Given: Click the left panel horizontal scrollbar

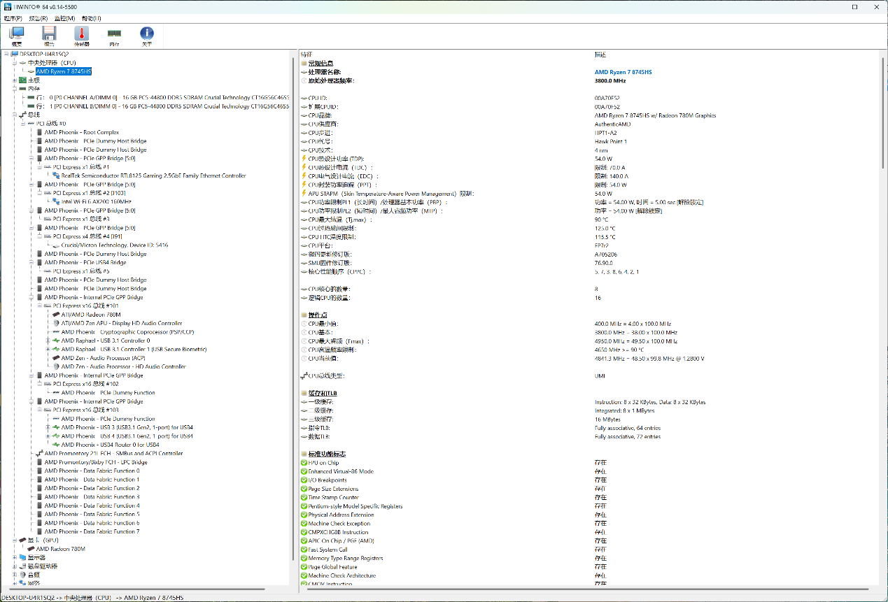Looking at the screenshot, I should click(140, 589).
